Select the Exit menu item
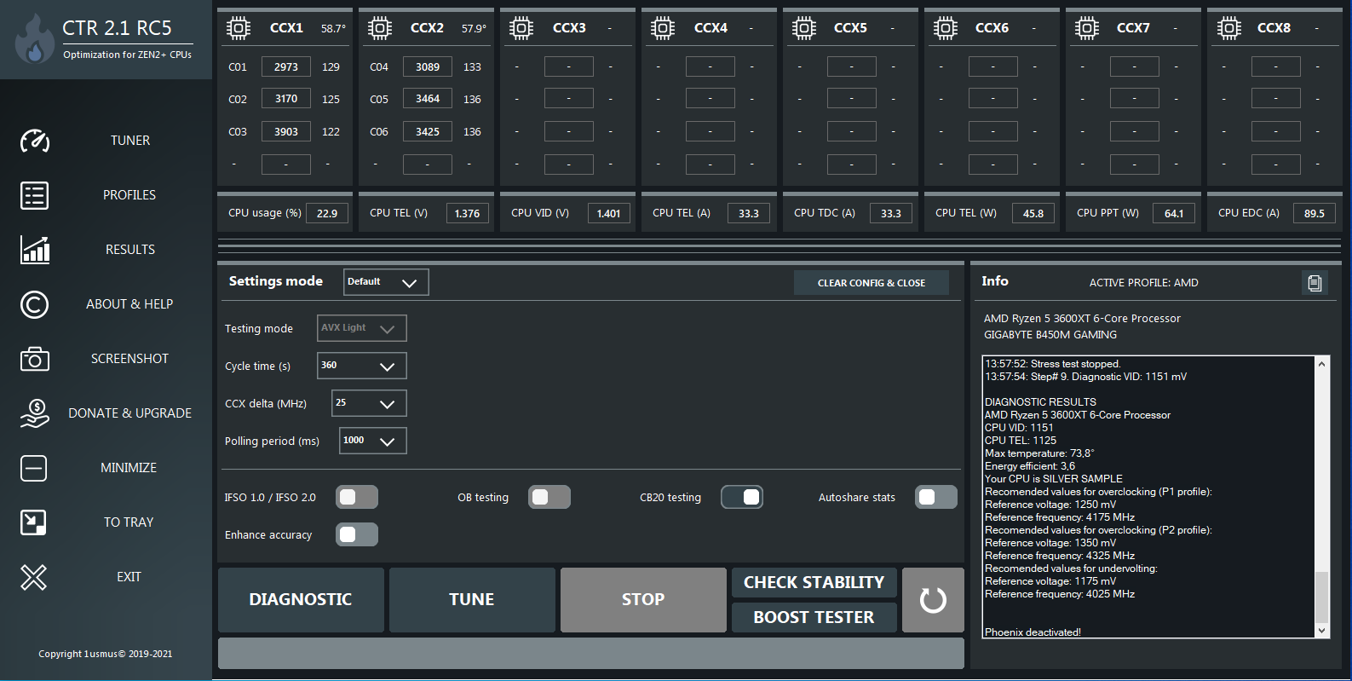Viewport: 1352px width, 681px height. point(129,577)
